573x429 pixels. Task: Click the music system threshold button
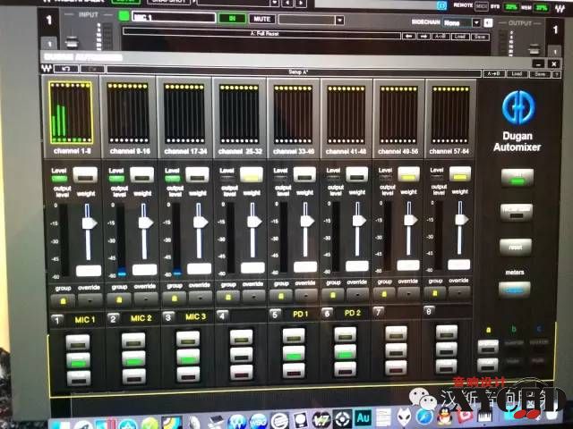(516, 212)
